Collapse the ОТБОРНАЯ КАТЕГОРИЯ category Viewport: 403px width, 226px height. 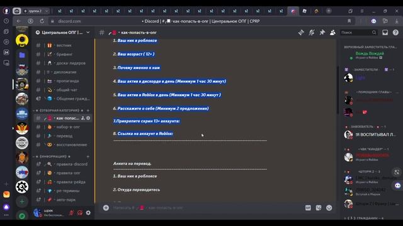point(59,110)
